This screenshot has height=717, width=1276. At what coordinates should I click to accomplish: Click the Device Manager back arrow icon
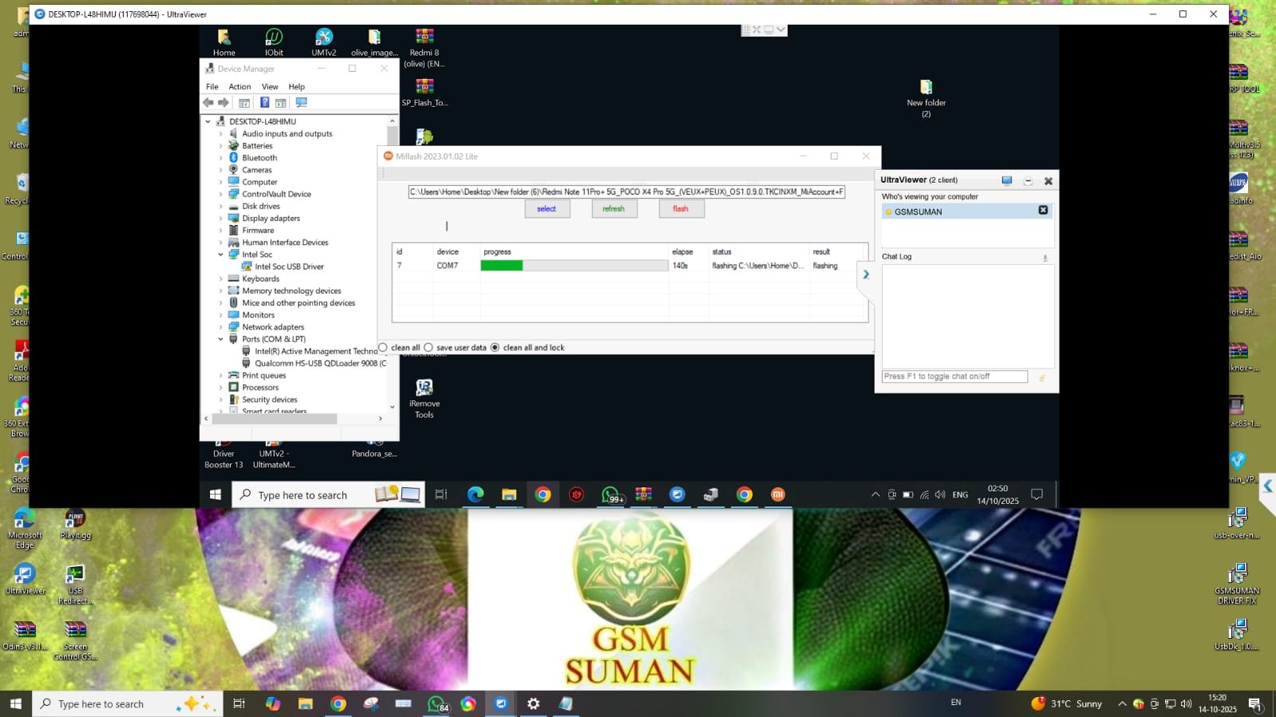click(x=208, y=103)
